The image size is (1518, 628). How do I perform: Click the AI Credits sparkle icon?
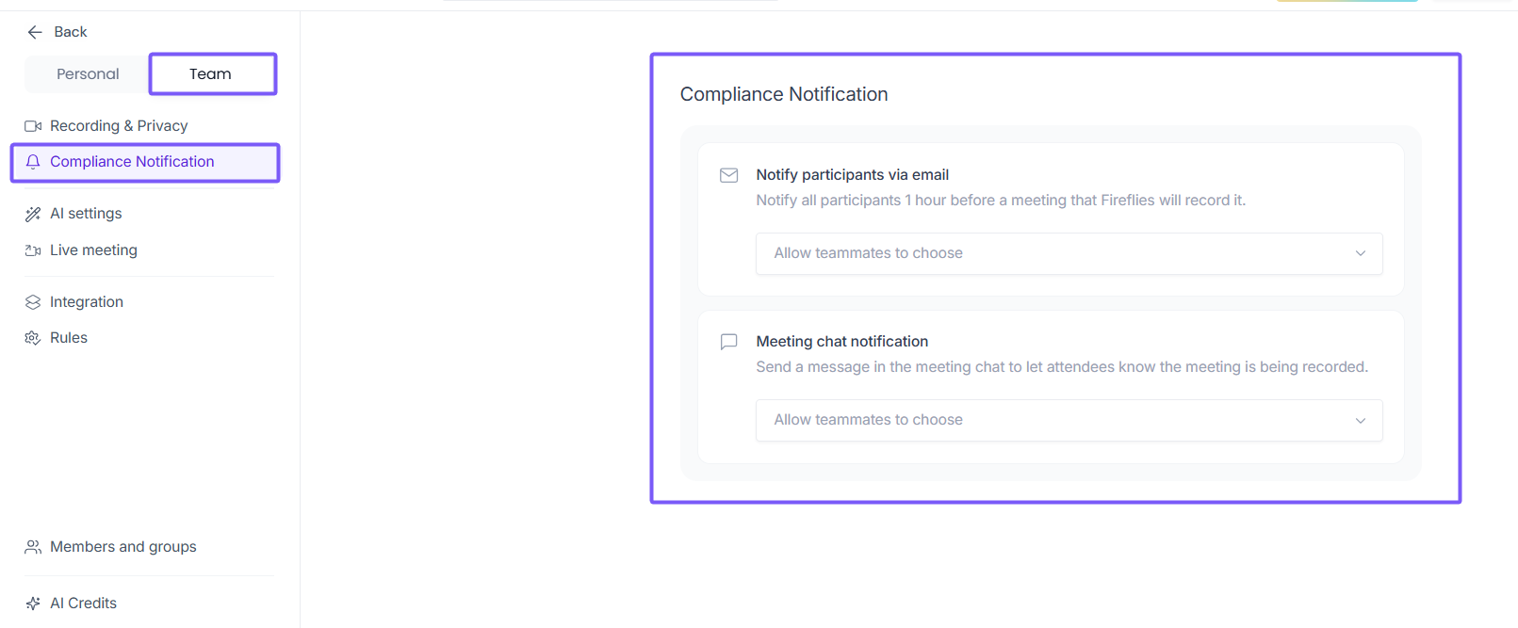(33, 604)
